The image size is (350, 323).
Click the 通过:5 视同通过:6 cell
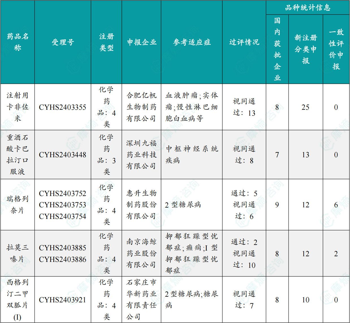tap(244, 204)
